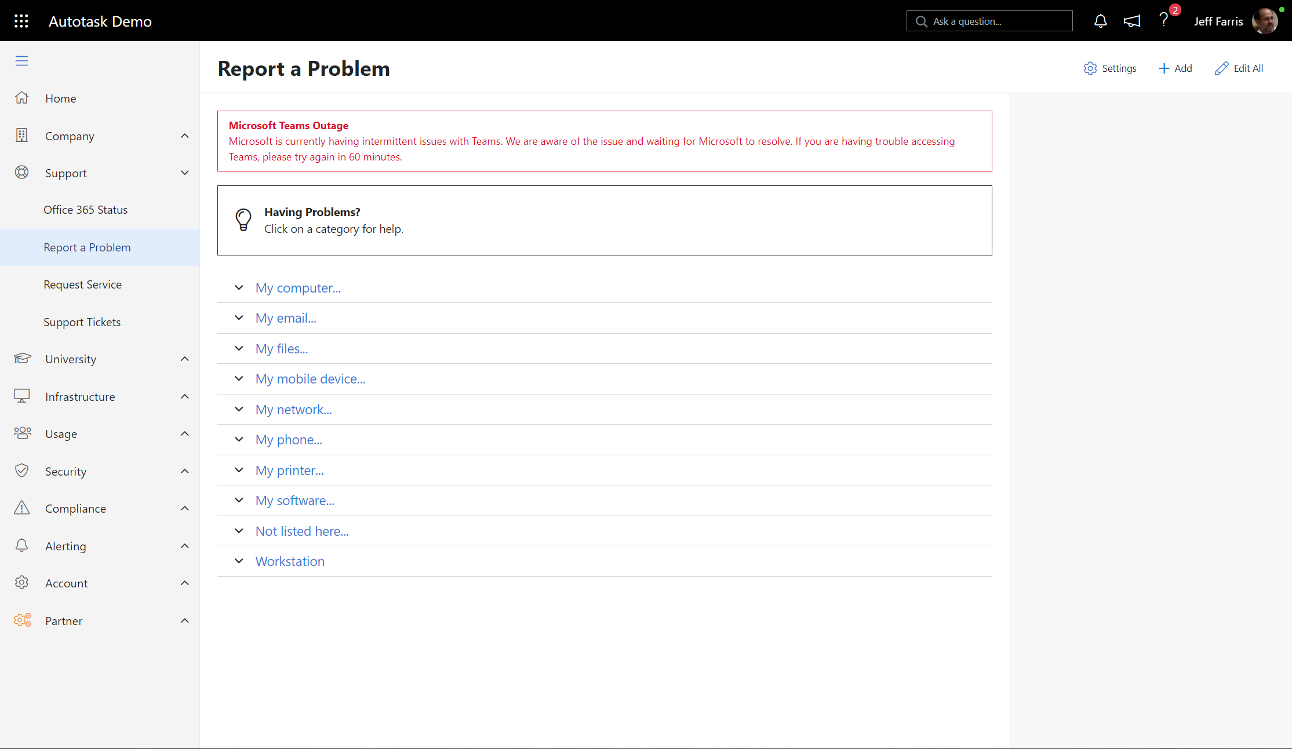The height and width of the screenshot is (749, 1292).
Task: Expand My printer category chevron
Action: pyautogui.click(x=239, y=470)
